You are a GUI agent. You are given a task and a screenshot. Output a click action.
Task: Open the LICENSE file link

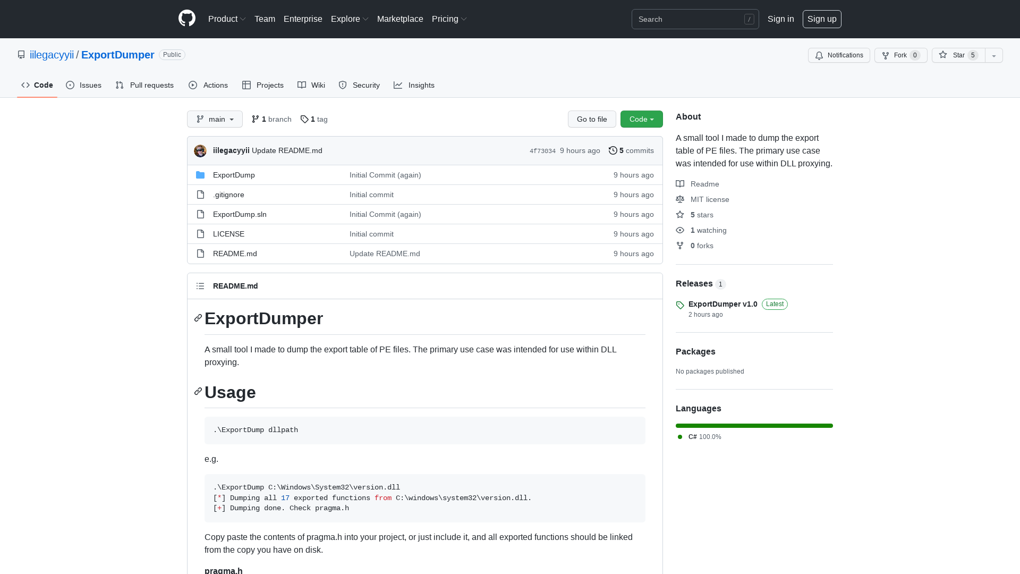[228, 234]
